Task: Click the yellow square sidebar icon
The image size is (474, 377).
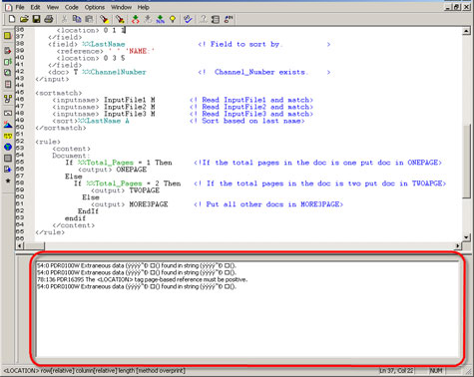Action: (x=8, y=36)
